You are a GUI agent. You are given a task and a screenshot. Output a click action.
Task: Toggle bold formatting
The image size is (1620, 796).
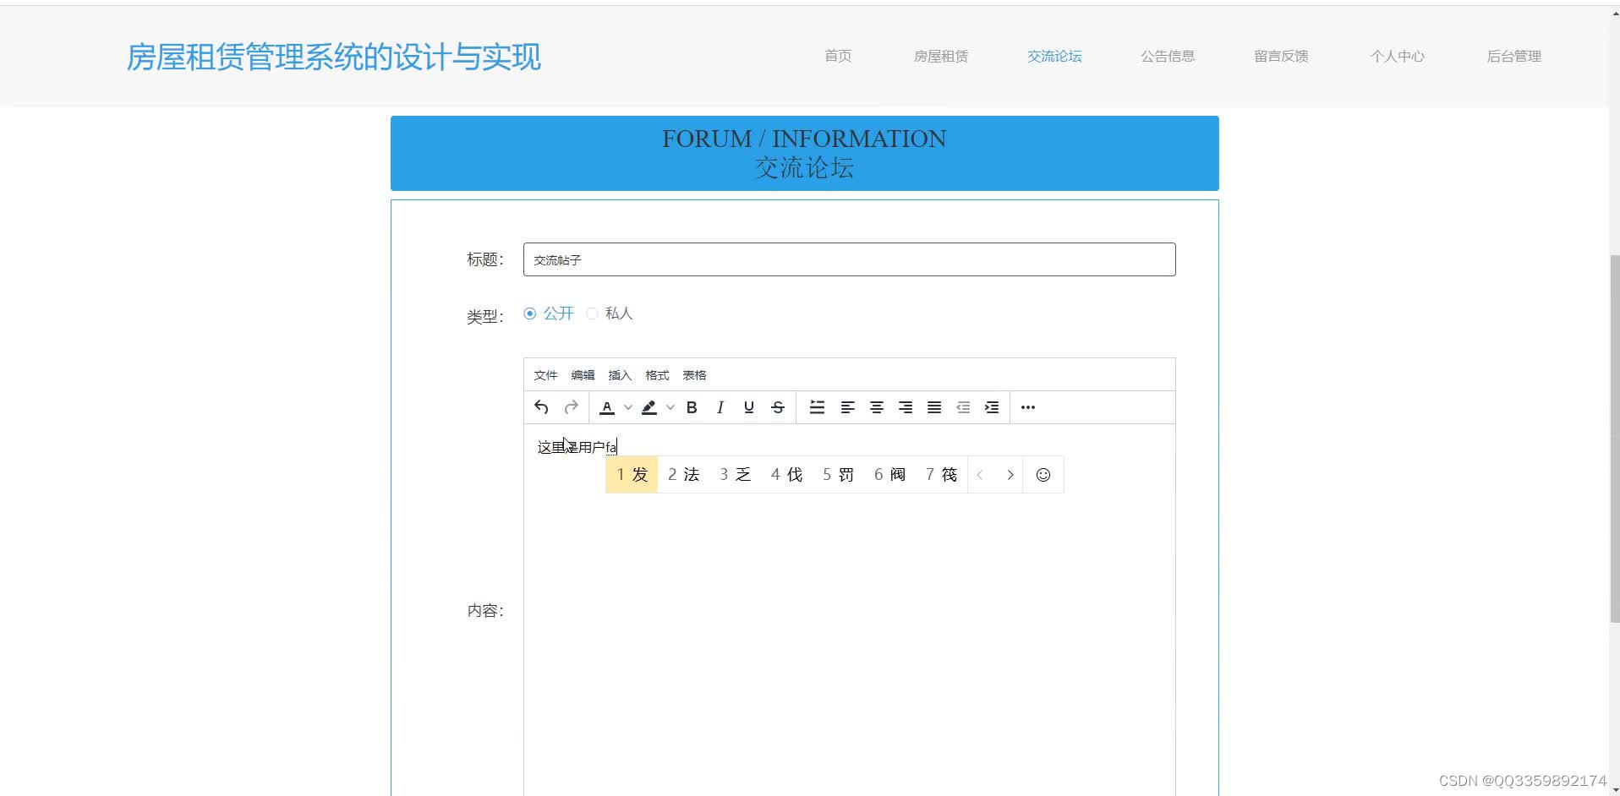click(692, 407)
